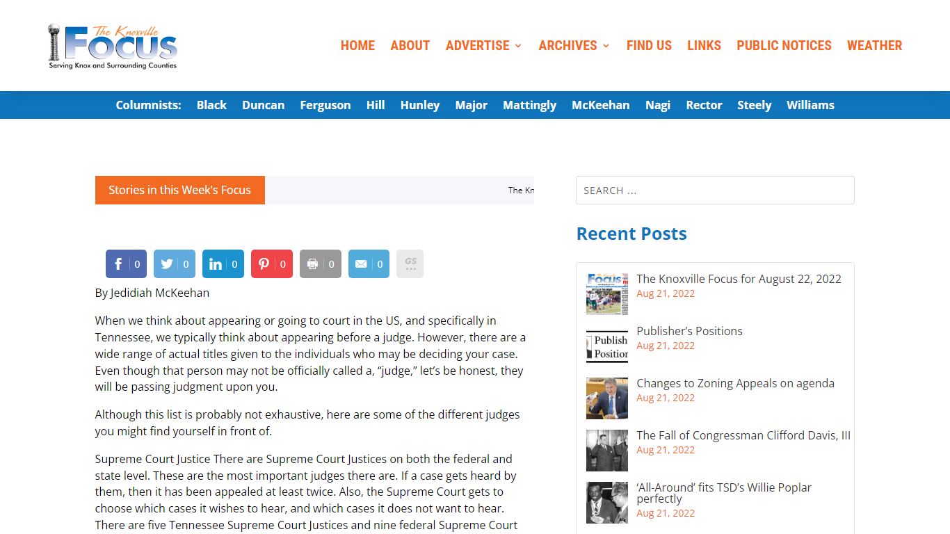Read Changes to Zoning Appeals on agenda

(x=735, y=383)
